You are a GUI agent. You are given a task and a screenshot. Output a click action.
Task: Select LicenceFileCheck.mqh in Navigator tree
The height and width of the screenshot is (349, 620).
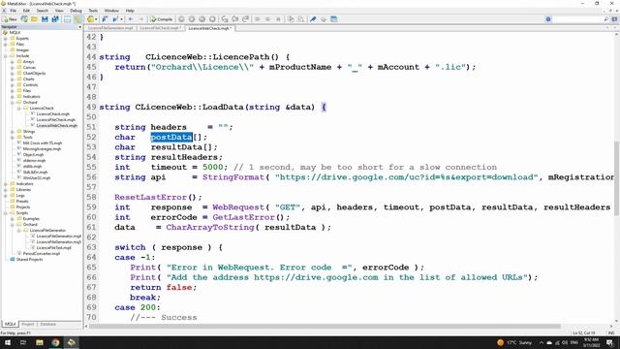click(x=56, y=119)
